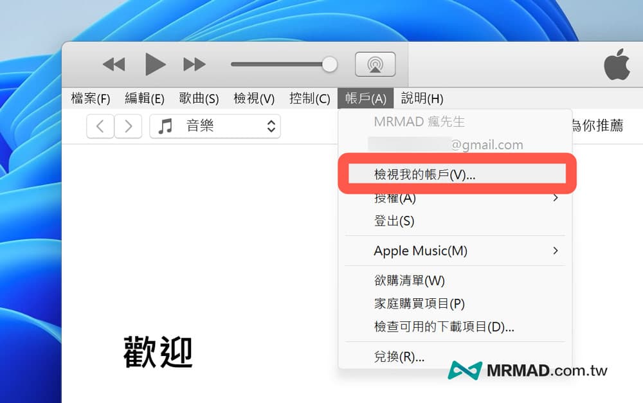643x403 pixels.
Task: Skip ahead with the fast-forward button
Action: tap(194, 64)
